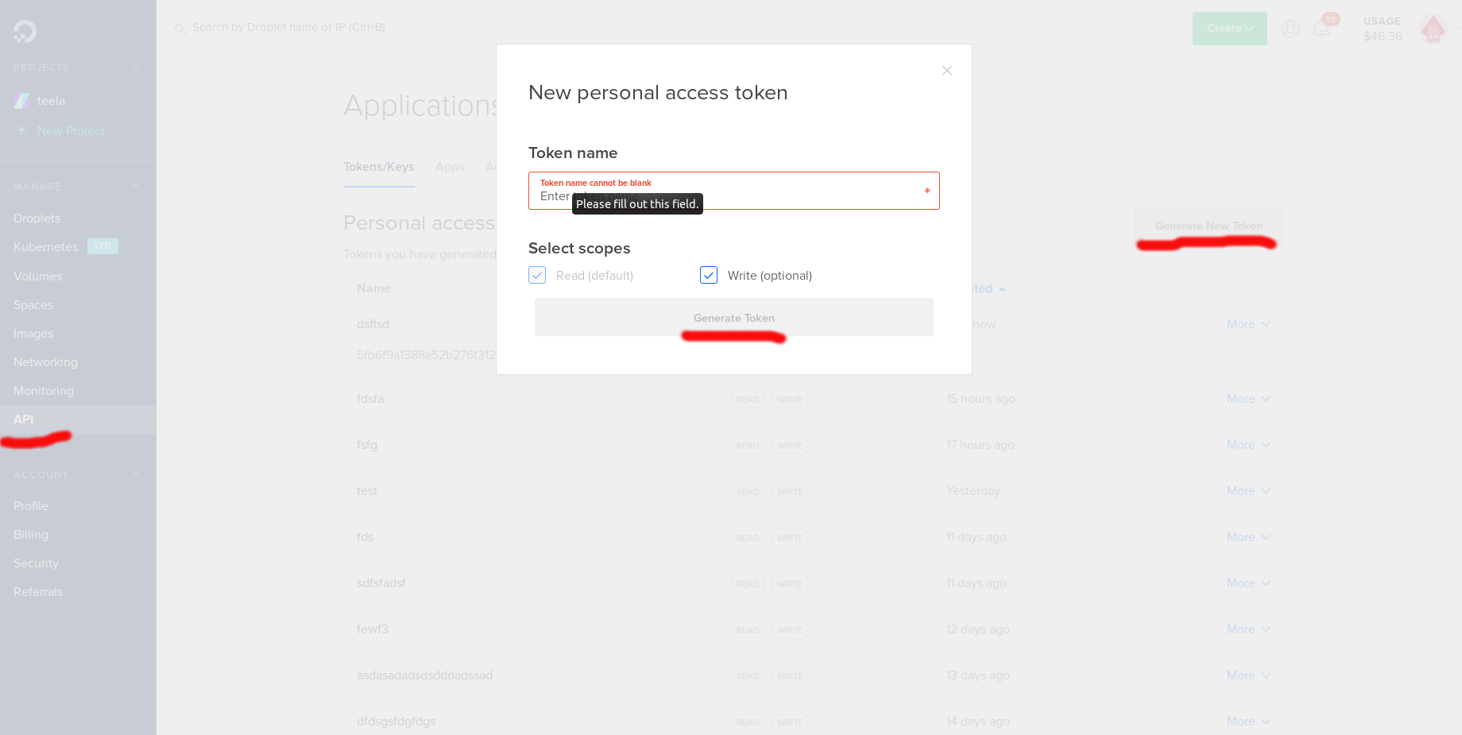This screenshot has width=1462, height=735.
Task: Click the search magnifier icon
Action: tap(180, 29)
